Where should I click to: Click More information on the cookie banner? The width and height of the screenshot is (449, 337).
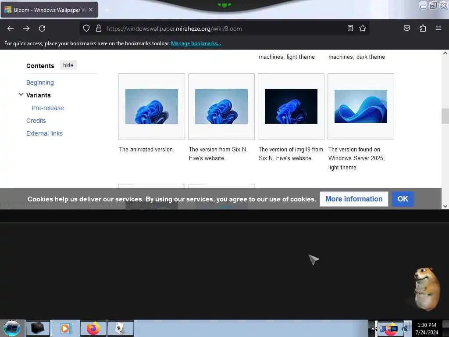coord(354,199)
